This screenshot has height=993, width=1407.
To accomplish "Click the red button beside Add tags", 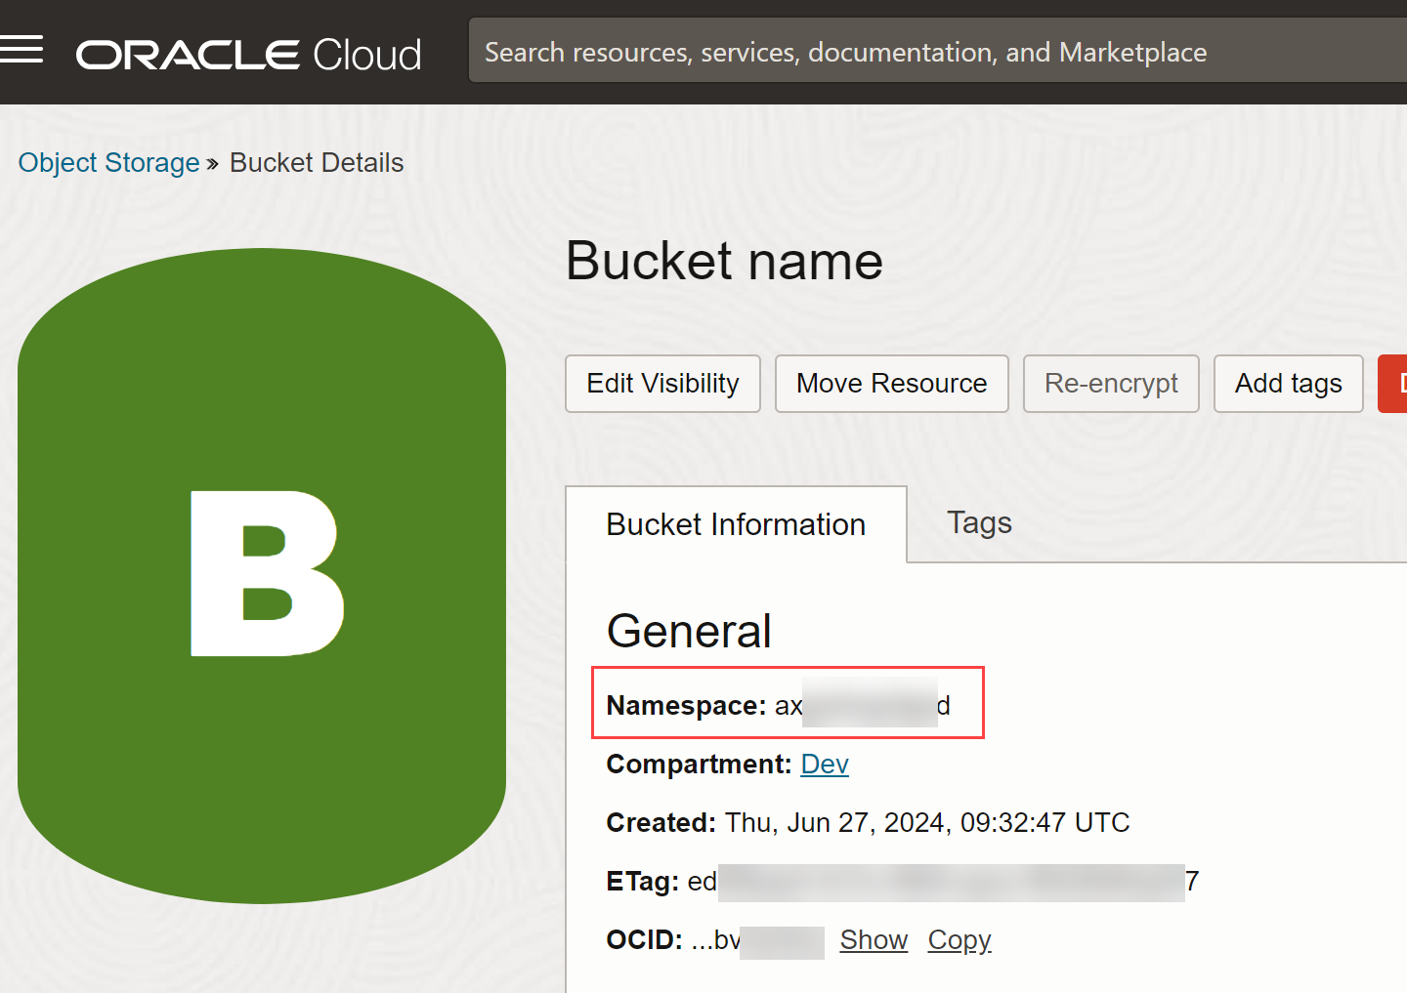I will (1393, 384).
